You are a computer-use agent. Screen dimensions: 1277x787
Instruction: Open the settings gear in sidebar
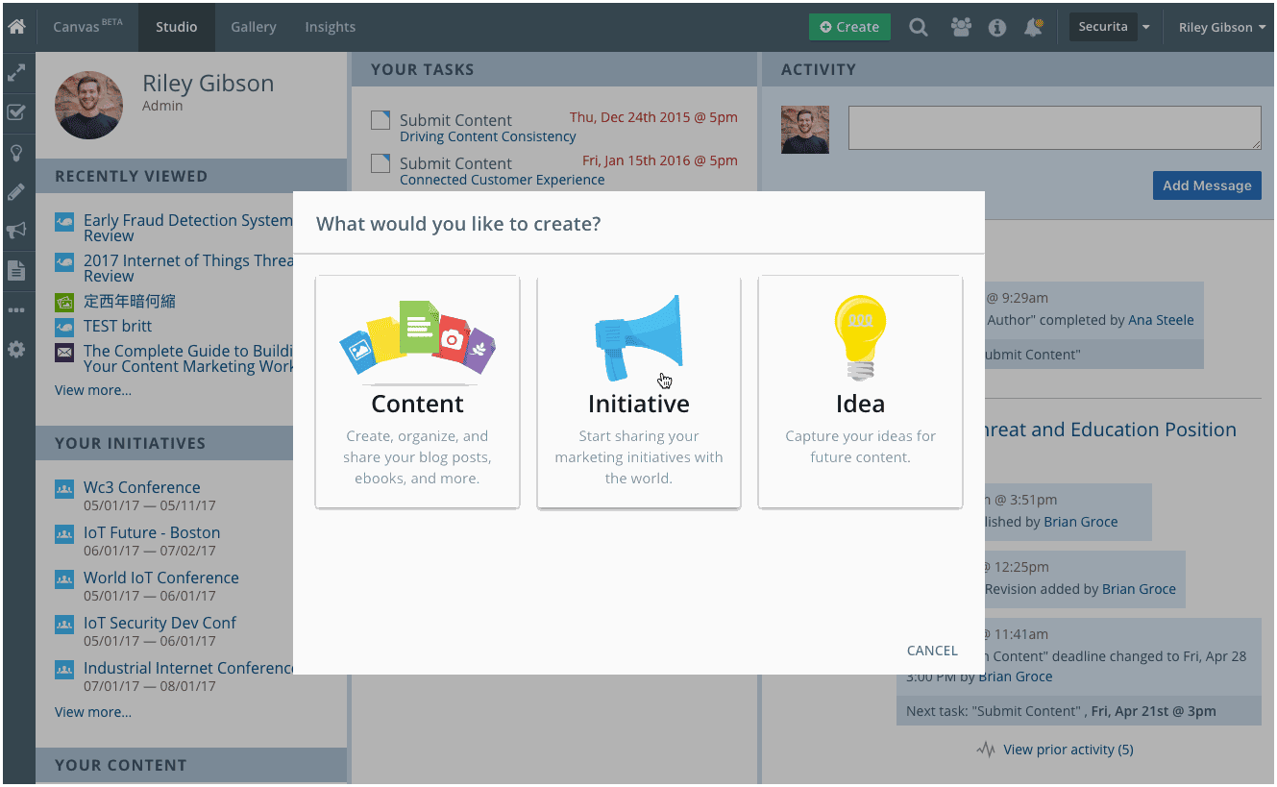point(16,350)
